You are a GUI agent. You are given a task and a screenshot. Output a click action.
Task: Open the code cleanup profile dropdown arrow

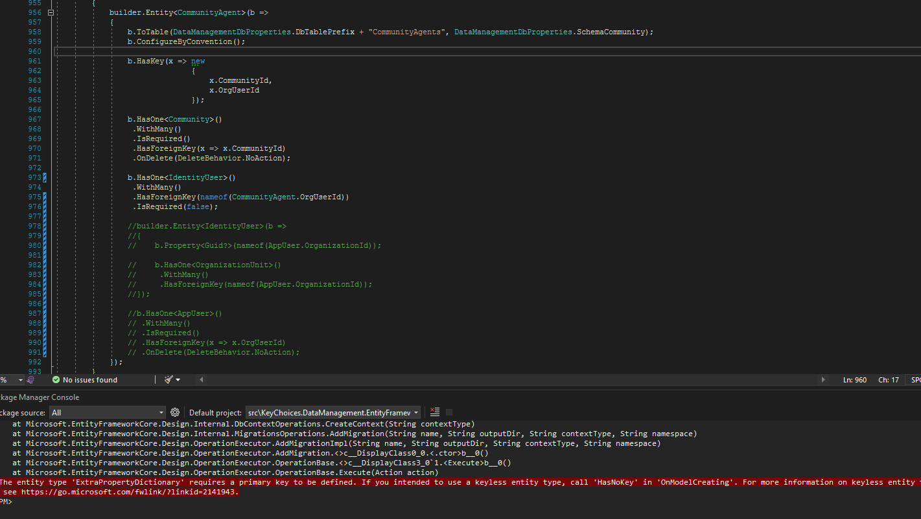coord(178,380)
